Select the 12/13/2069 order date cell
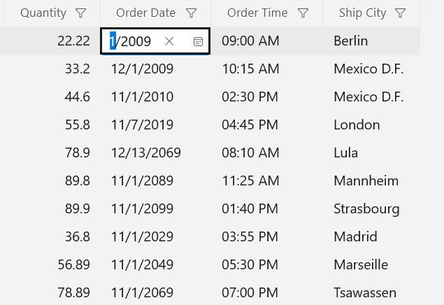 click(x=146, y=152)
